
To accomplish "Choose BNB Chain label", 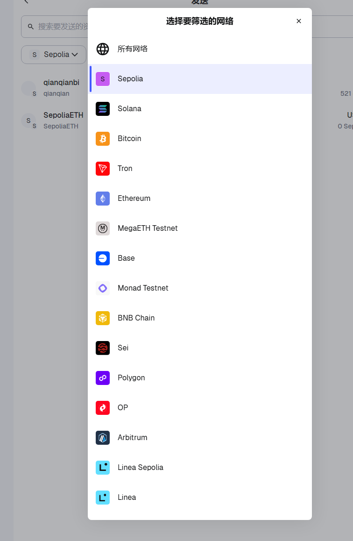I will pos(136,318).
